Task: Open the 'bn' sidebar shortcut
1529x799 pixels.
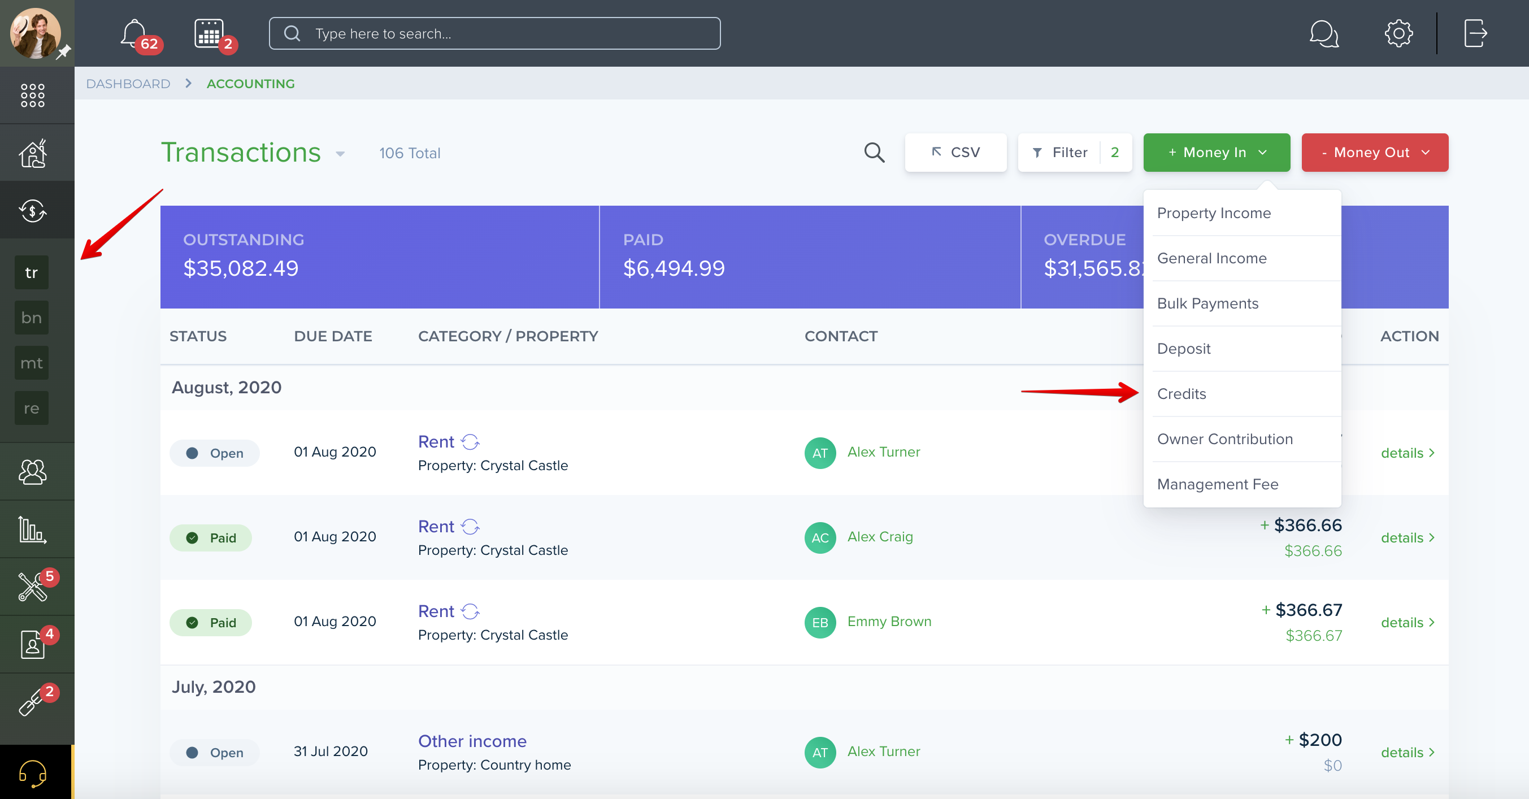Action: 32,318
